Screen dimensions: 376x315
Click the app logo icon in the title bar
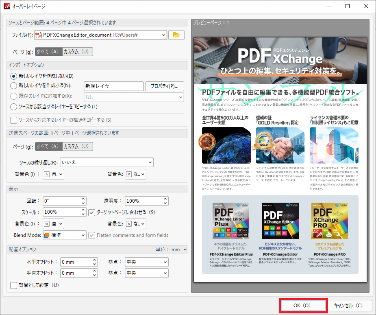coord(7,6)
